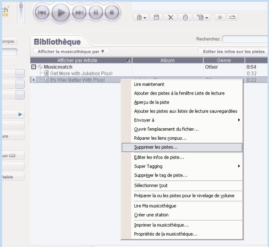Select Lire Ma musicothèque
269x247 pixels.
pos(182,206)
